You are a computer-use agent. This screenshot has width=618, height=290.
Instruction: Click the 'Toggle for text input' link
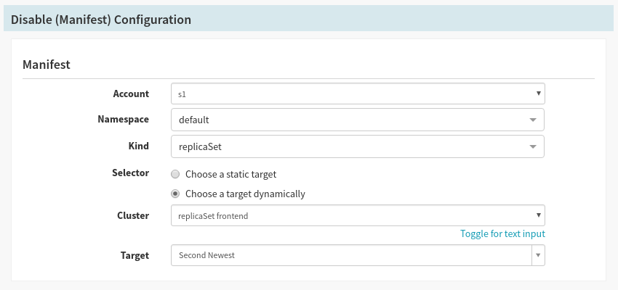tap(502, 233)
